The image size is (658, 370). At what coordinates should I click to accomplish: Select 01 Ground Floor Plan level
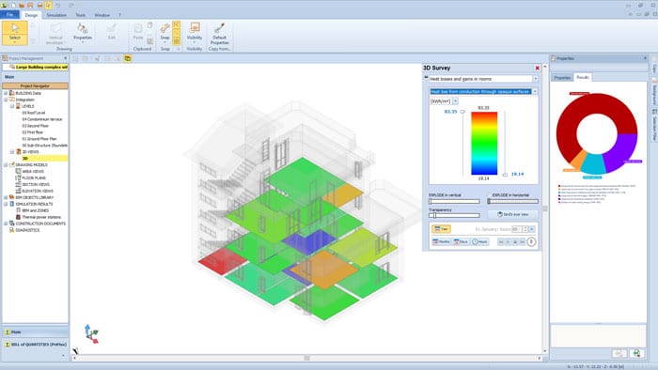pyautogui.click(x=39, y=139)
